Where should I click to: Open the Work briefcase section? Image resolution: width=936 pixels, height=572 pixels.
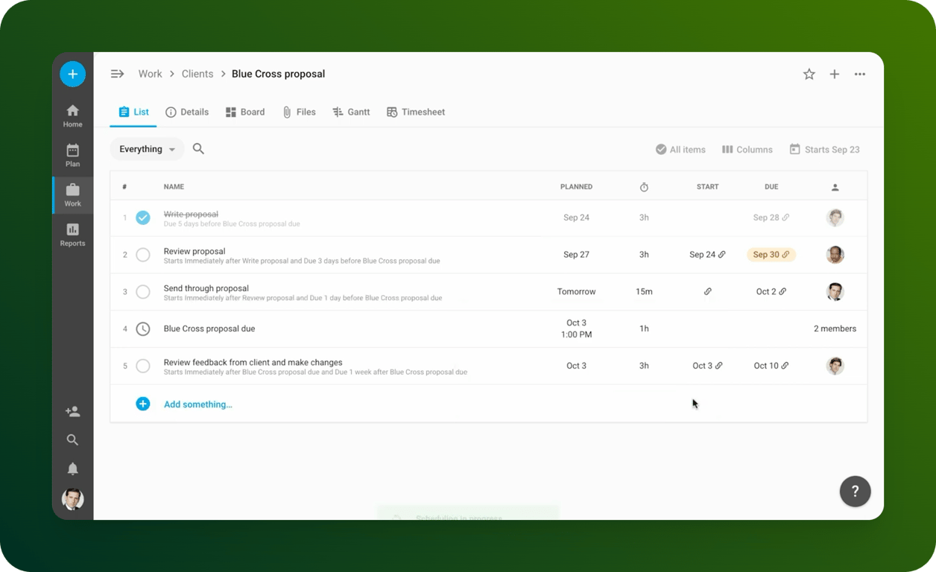72,195
